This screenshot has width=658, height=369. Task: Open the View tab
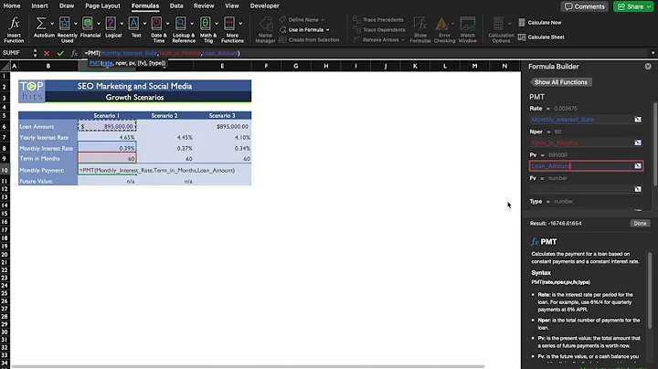231,5
